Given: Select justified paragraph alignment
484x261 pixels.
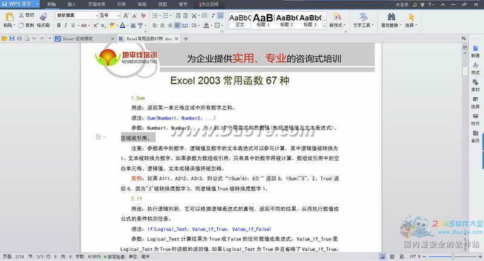Looking at the screenshot, I should point(177,25).
